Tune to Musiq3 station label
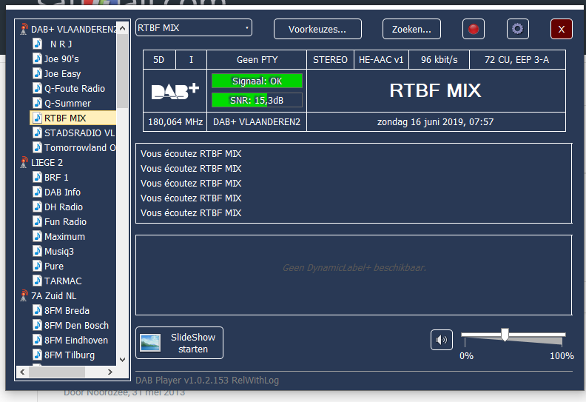Image resolution: width=586 pixels, height=402 pixels. coord(59,251)
